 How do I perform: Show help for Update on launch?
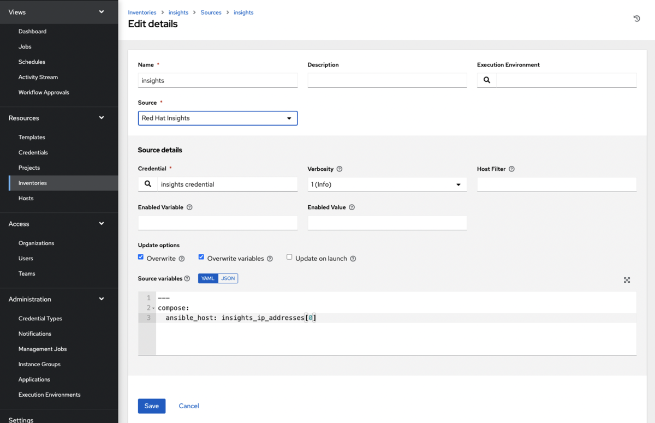(353, 259)
